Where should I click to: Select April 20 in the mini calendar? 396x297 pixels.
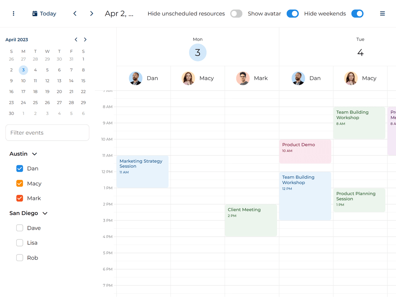point(59,91)
